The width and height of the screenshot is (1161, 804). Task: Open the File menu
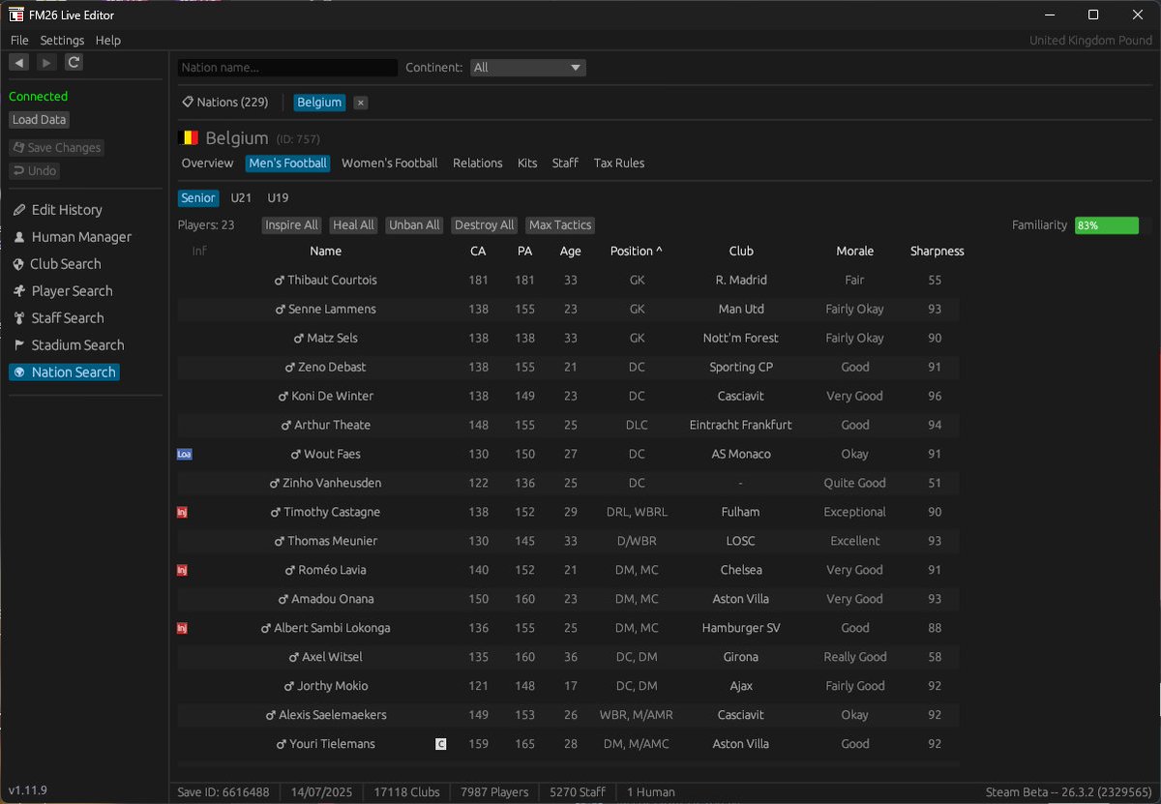click(19, 41)
